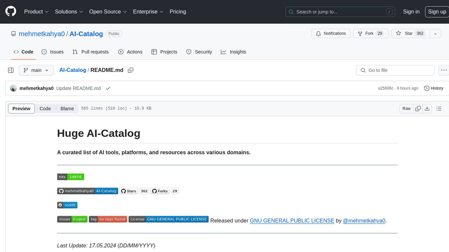The width and height of the screenshot is (449, 252).
Task: Open the reddit badge
Action: (67, 205)
